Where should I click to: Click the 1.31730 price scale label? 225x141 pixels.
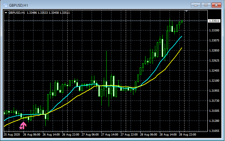[214, 101]
